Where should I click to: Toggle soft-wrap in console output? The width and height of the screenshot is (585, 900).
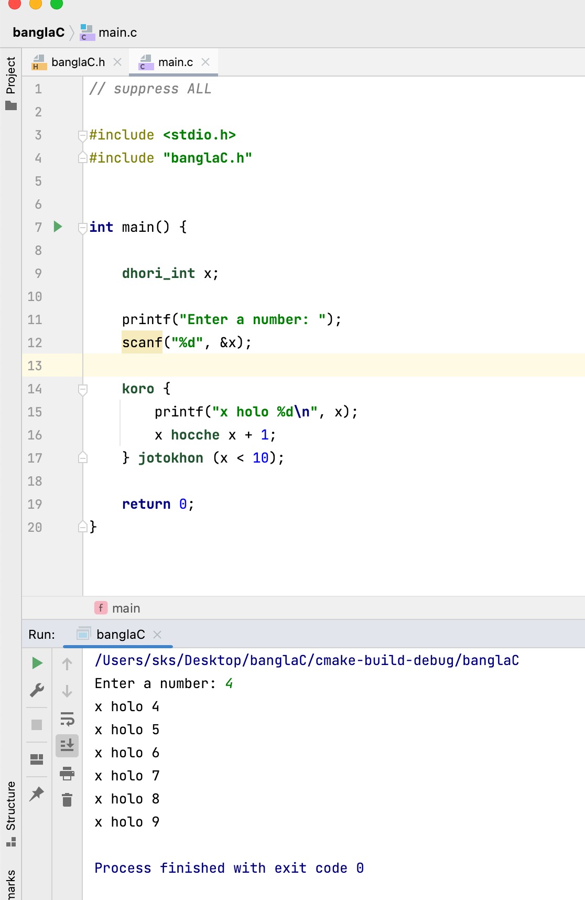pos(67,718)
